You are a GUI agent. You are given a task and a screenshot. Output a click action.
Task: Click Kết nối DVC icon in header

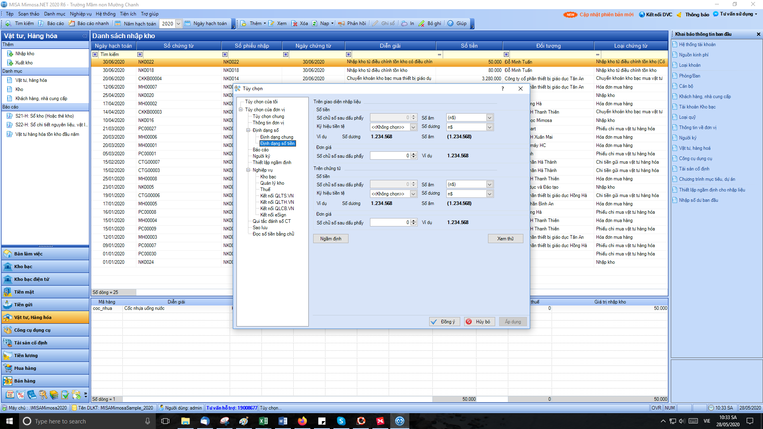point(642,15)
